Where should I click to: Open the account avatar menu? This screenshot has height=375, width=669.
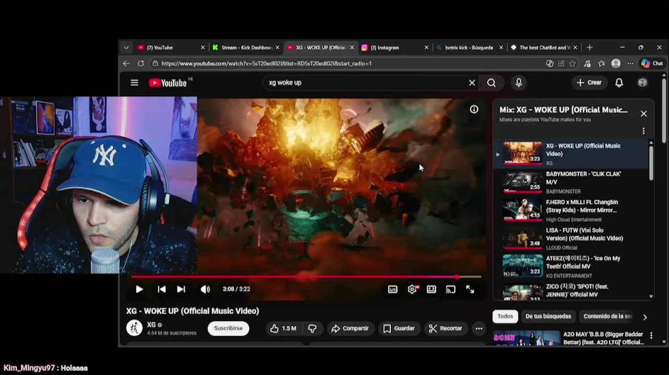pos(642,82)
